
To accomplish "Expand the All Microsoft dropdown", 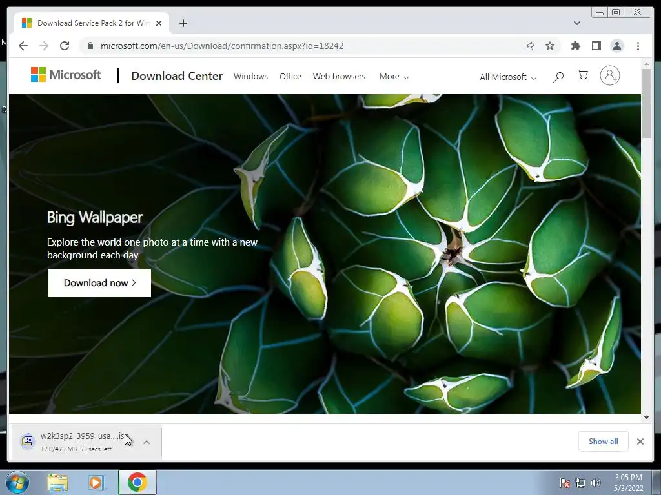I will coord(508,77).
